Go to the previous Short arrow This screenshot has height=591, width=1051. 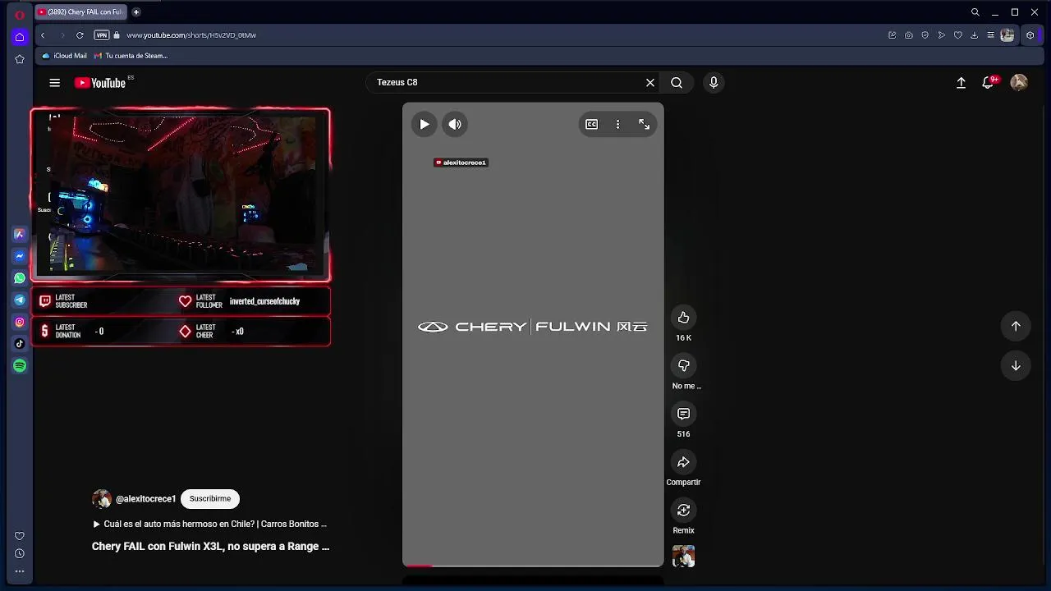click(1016, 327)
